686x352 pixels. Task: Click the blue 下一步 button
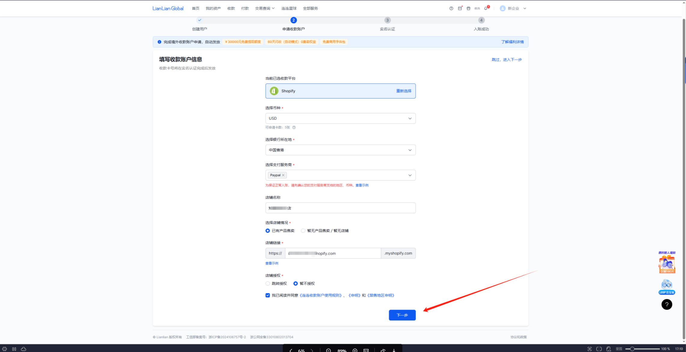coord(402,315)
